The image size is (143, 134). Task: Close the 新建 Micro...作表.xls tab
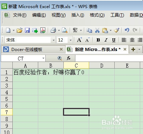point(125,49)
